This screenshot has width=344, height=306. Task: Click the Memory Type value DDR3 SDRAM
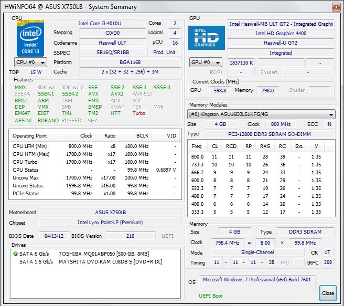pyautogui.click(x=305, y=232)
